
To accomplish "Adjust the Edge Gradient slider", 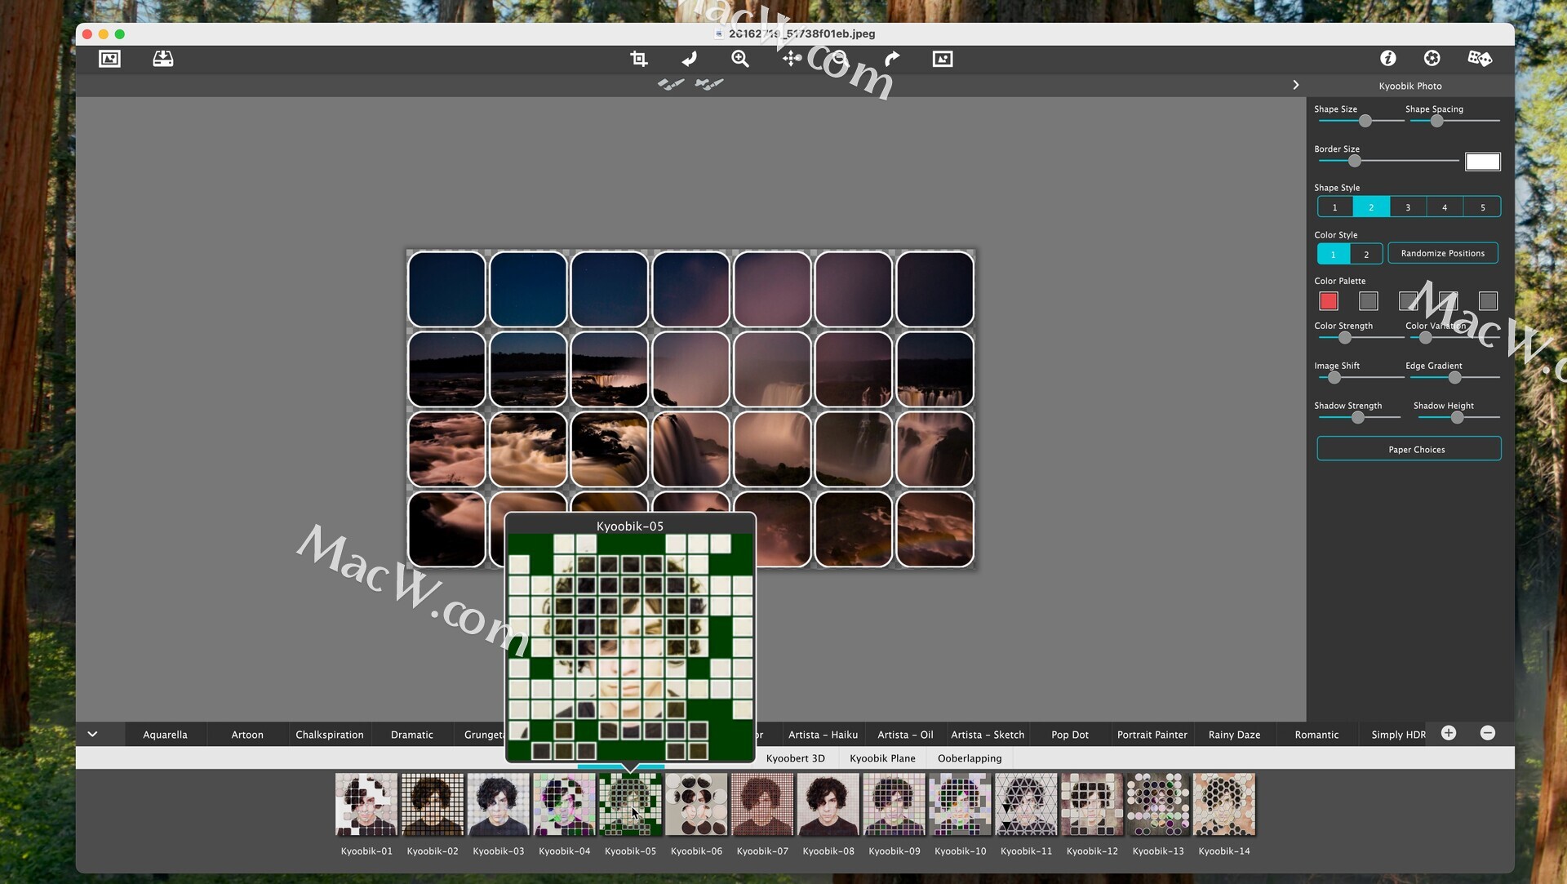I will 1455,377.
